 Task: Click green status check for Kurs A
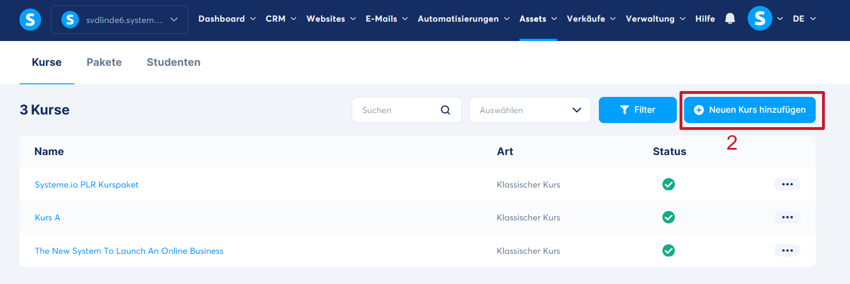[x=669, y=217]
